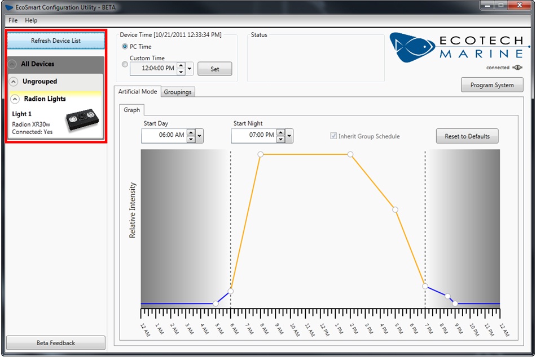The image size is (536, 357).
Task: Select the Light 1 Radion XR30w thumbnail
Action: pos(82,119)
